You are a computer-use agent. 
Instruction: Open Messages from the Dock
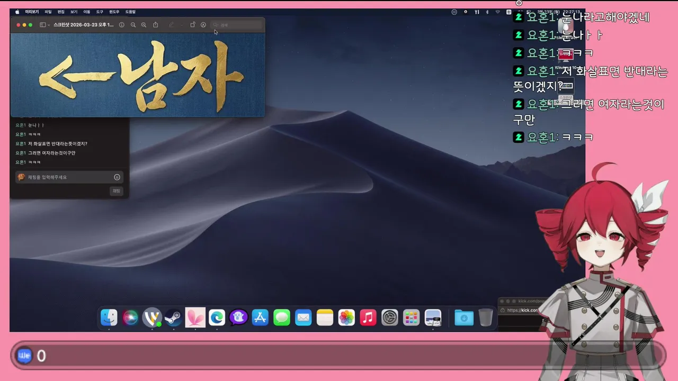click(x=282, y=317)
